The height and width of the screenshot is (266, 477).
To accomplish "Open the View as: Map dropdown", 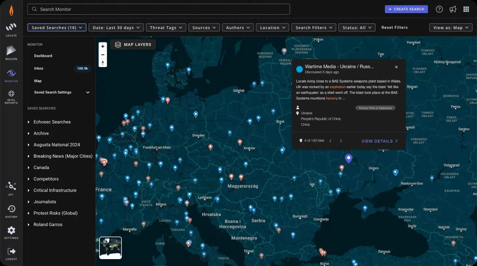I will pos(451,28).
